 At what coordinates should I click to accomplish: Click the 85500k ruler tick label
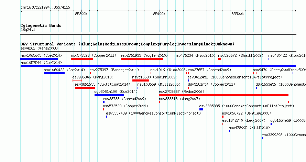tap(238, 14)
